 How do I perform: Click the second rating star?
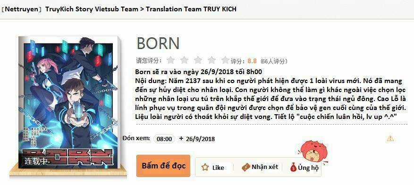pos(184,60)
